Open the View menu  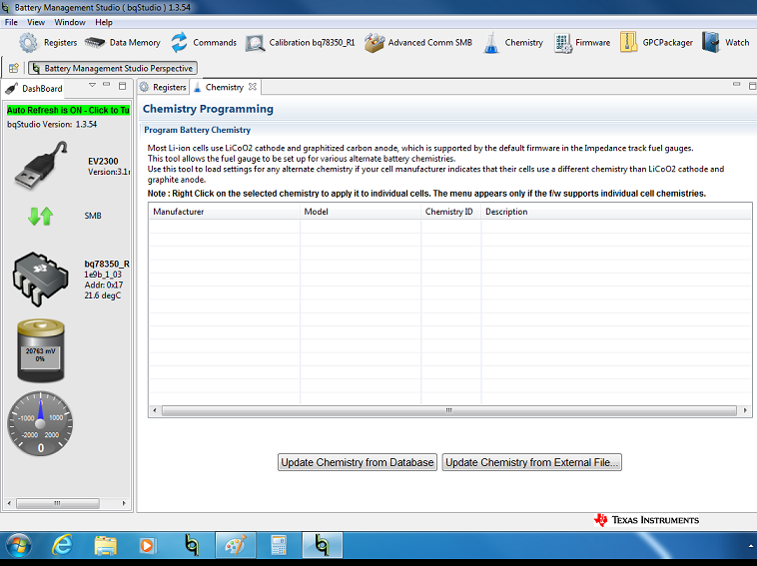(36, 22)
